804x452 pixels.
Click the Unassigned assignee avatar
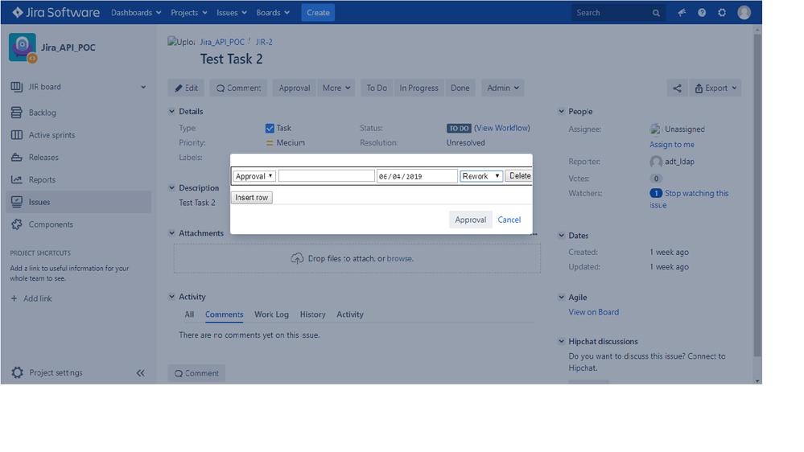(x=656, y=129)
